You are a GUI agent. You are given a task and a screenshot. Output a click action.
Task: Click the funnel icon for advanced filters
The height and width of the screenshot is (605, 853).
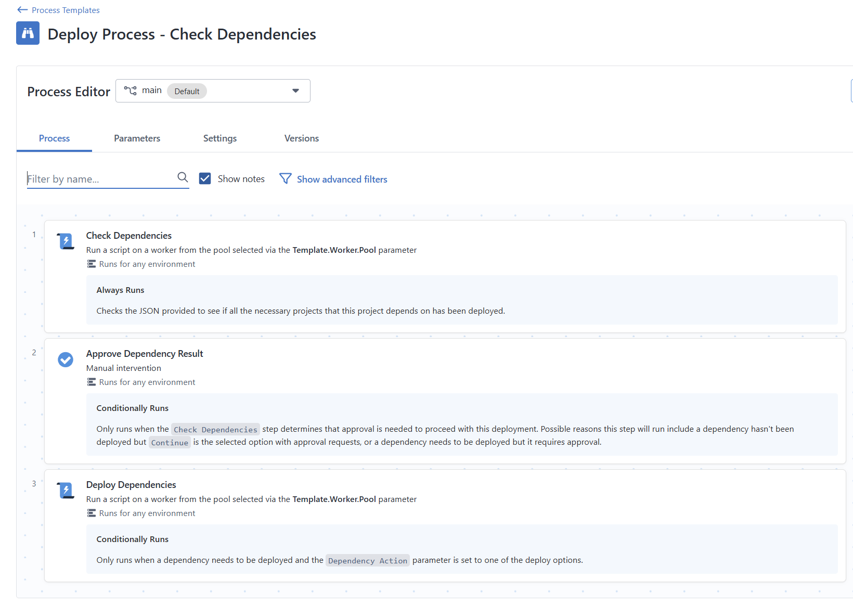coord(286,178)
